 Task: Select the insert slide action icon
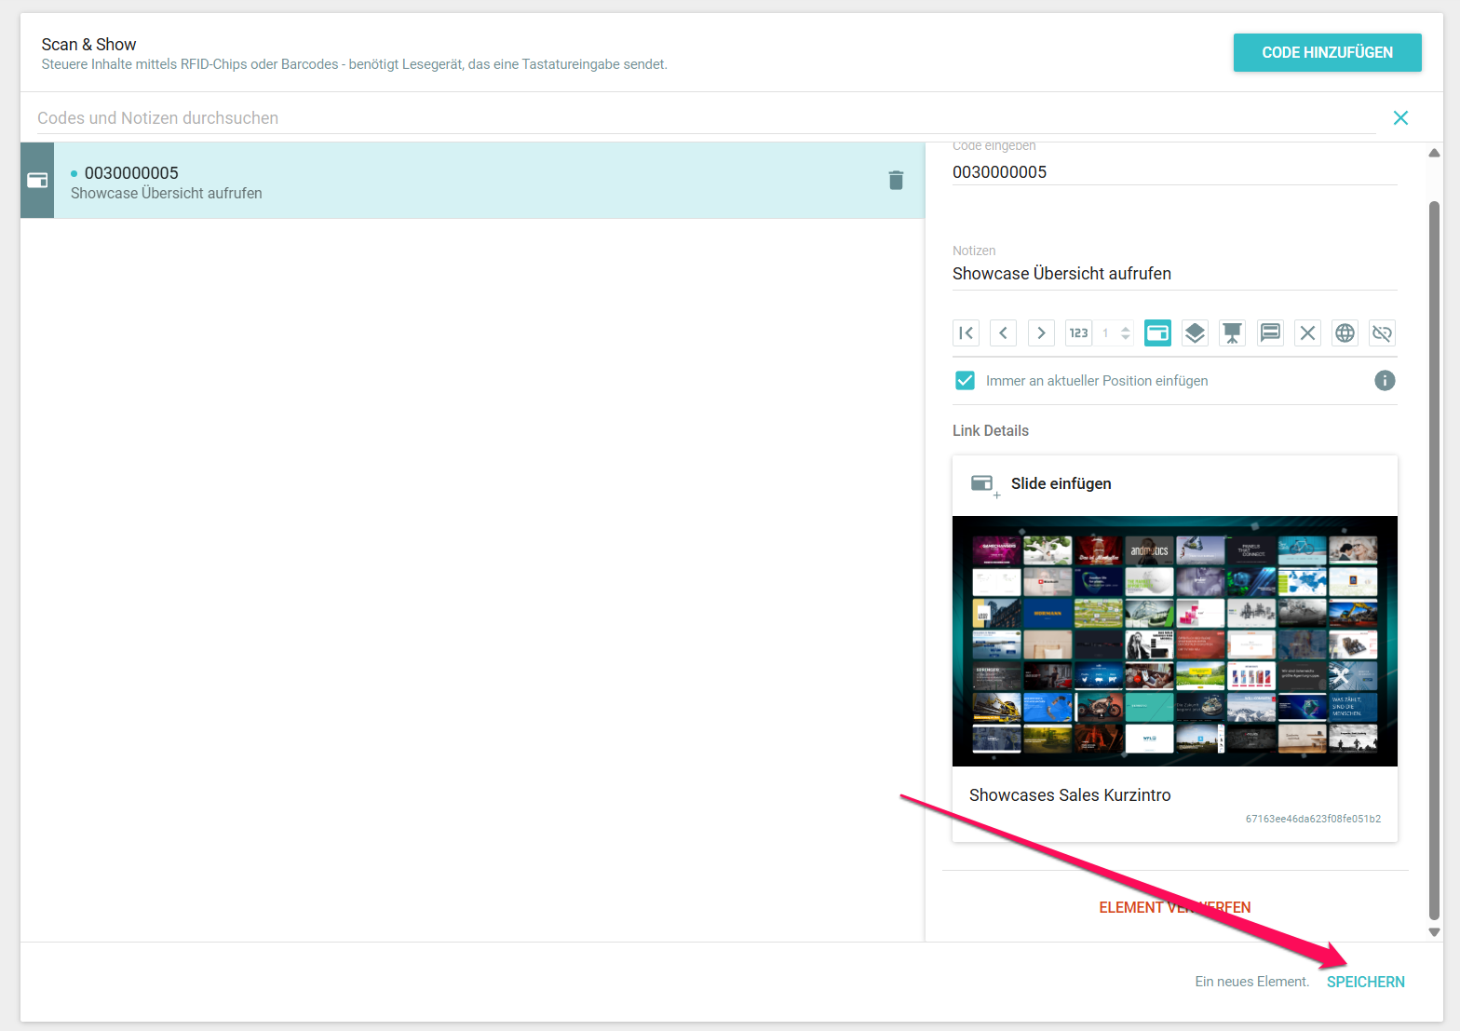click(1157, 332)
